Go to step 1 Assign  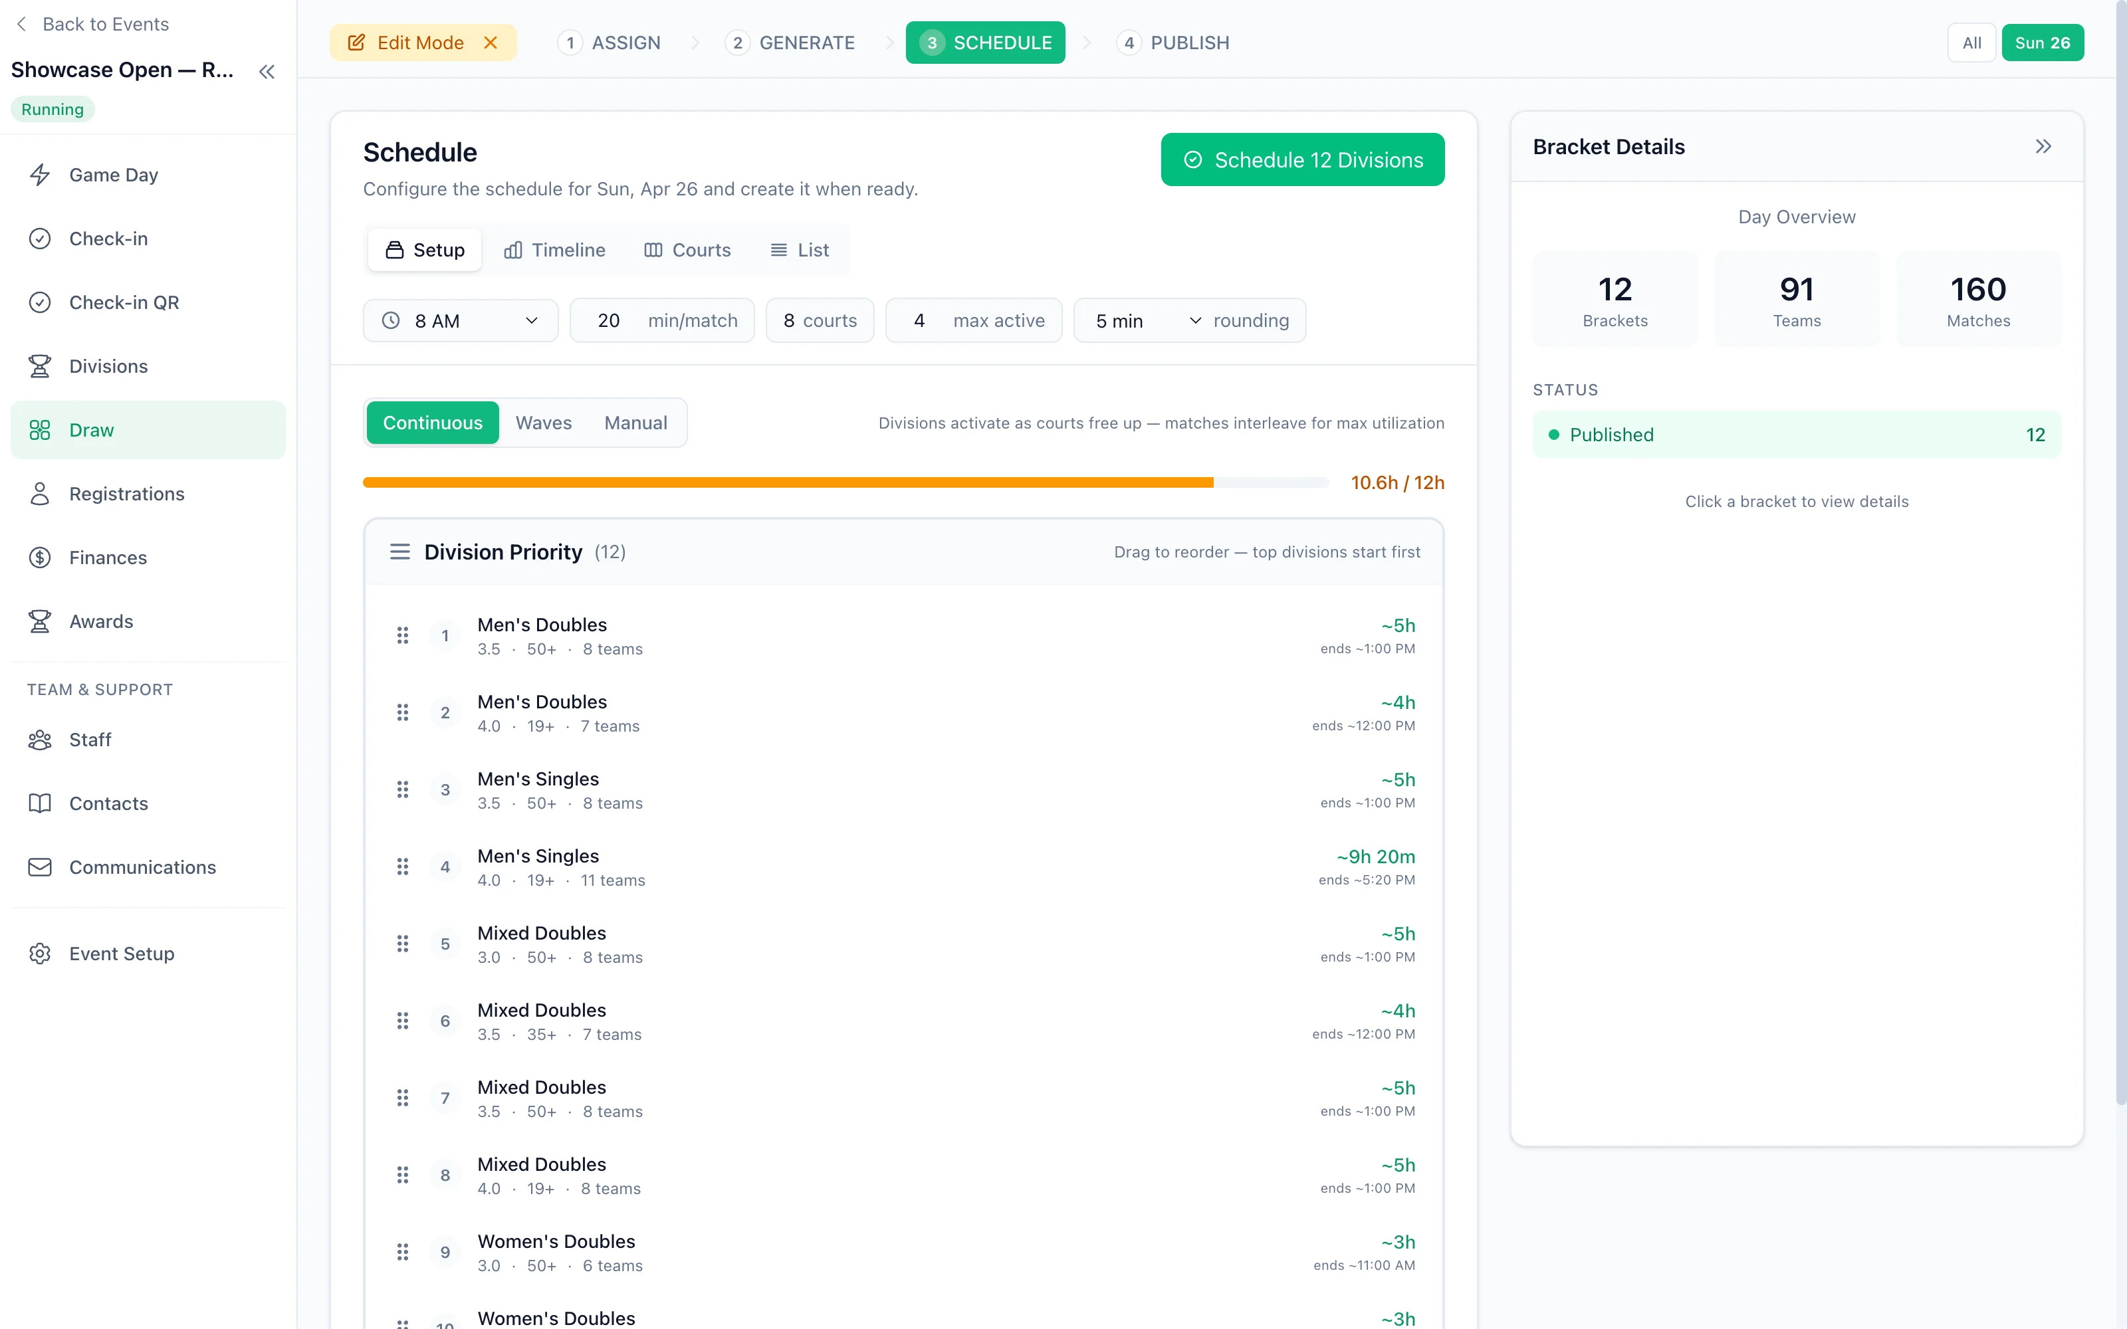(x=609, y=42)
